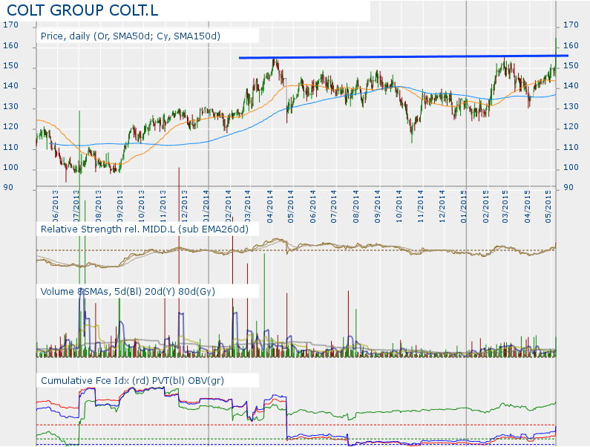Click the 05/2015 date axis label
Image resolution: width=590 pixels, height=447 pixels.
coord(548,206)
